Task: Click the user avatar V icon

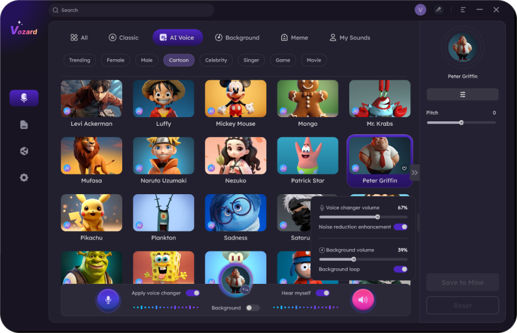Action: pyautogui.click(x=420, y=10)
